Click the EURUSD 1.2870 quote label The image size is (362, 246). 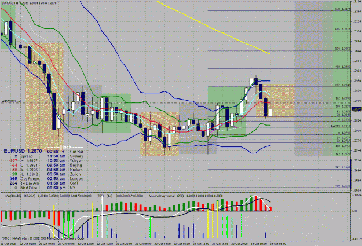pyautogui.click(x=23, y=151)
